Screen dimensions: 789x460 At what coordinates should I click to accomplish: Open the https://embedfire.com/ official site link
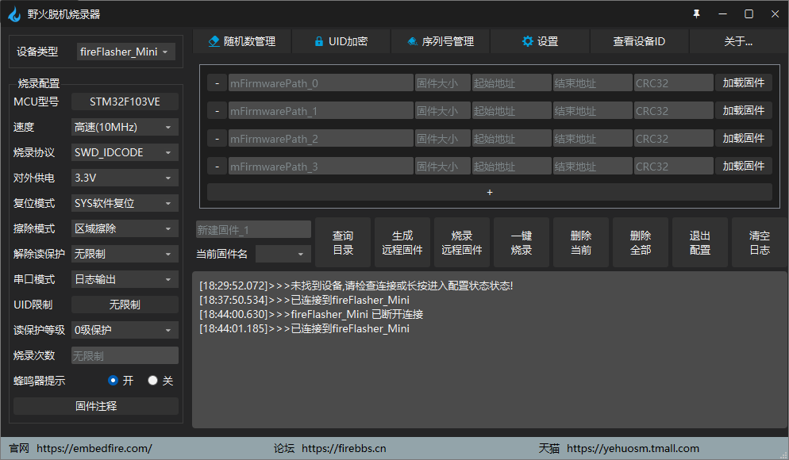point(94,448)
